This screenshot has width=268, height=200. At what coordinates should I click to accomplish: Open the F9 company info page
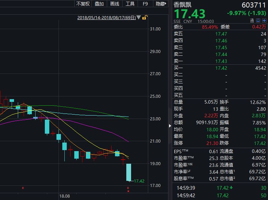pyautogui.click(x=145, y=4)
